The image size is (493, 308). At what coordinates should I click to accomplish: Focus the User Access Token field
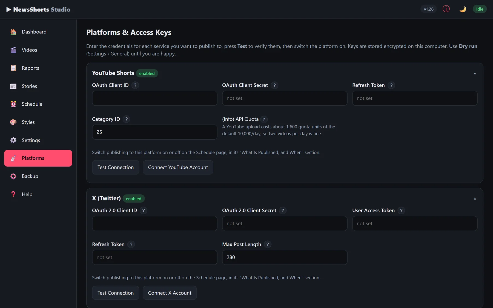point(415,223)
